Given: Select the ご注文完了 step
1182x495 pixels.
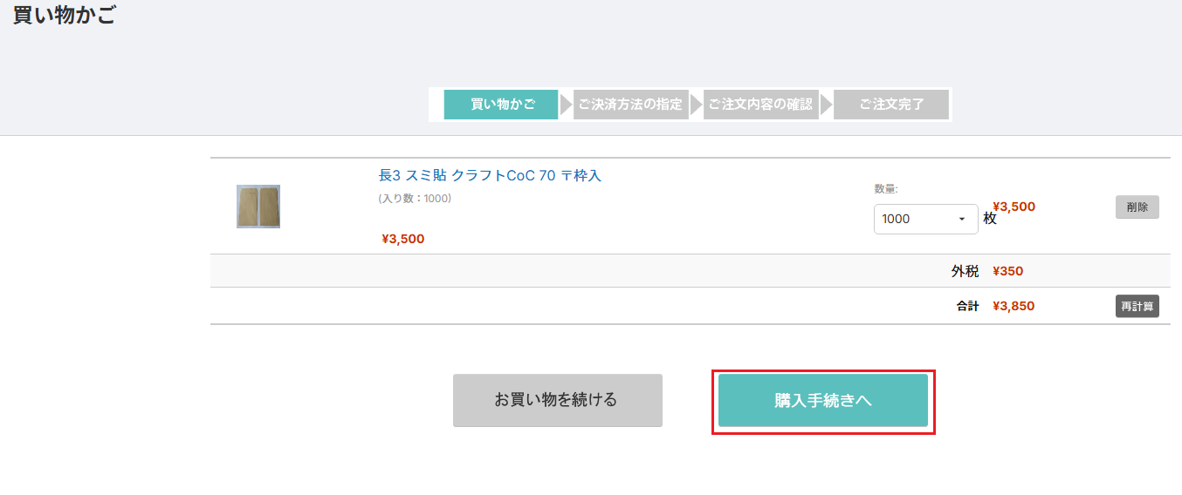Looking at the screenshot, I should tap(890, 105).
